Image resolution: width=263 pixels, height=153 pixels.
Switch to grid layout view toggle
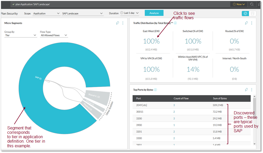253,13
